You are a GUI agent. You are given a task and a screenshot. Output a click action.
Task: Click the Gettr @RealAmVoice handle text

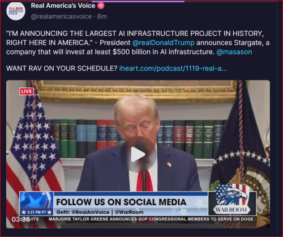83,212
